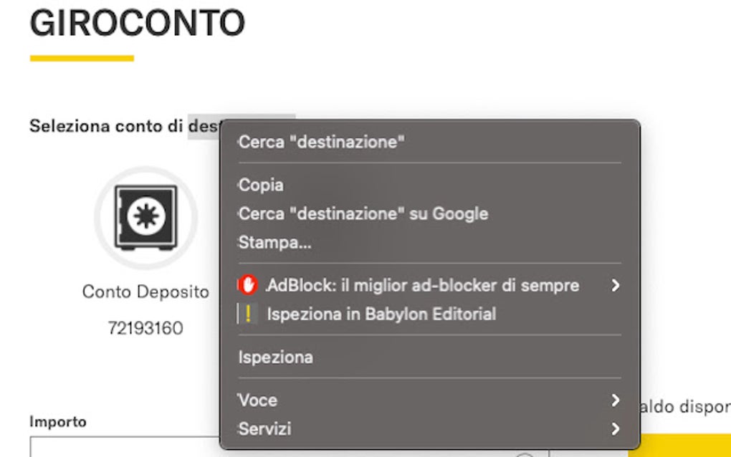This screenshot has width=731, height=457.
Task: Select the Conto Deposito safe icon
Action: point(145,217)
